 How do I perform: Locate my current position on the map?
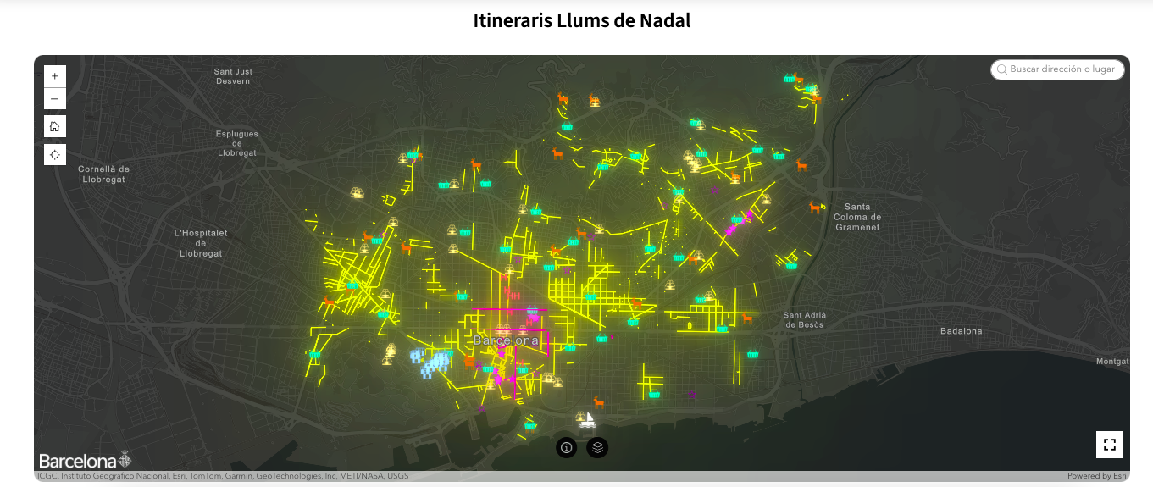pyautogui.click(x=54, y=154)
